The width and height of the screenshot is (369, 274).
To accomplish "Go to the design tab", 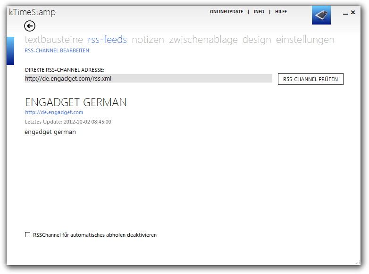I will point(257,40).
